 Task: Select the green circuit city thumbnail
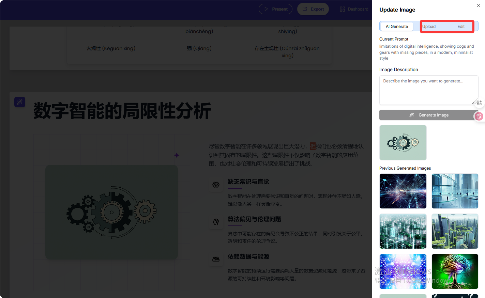pyautogui.click(x=403, y=231)
